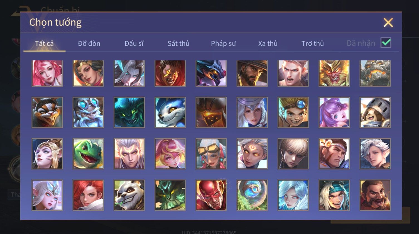Pick the teddy bear knight with helmet
The width and height of the screenshot is (419, 234).
(x=375, y=112)
